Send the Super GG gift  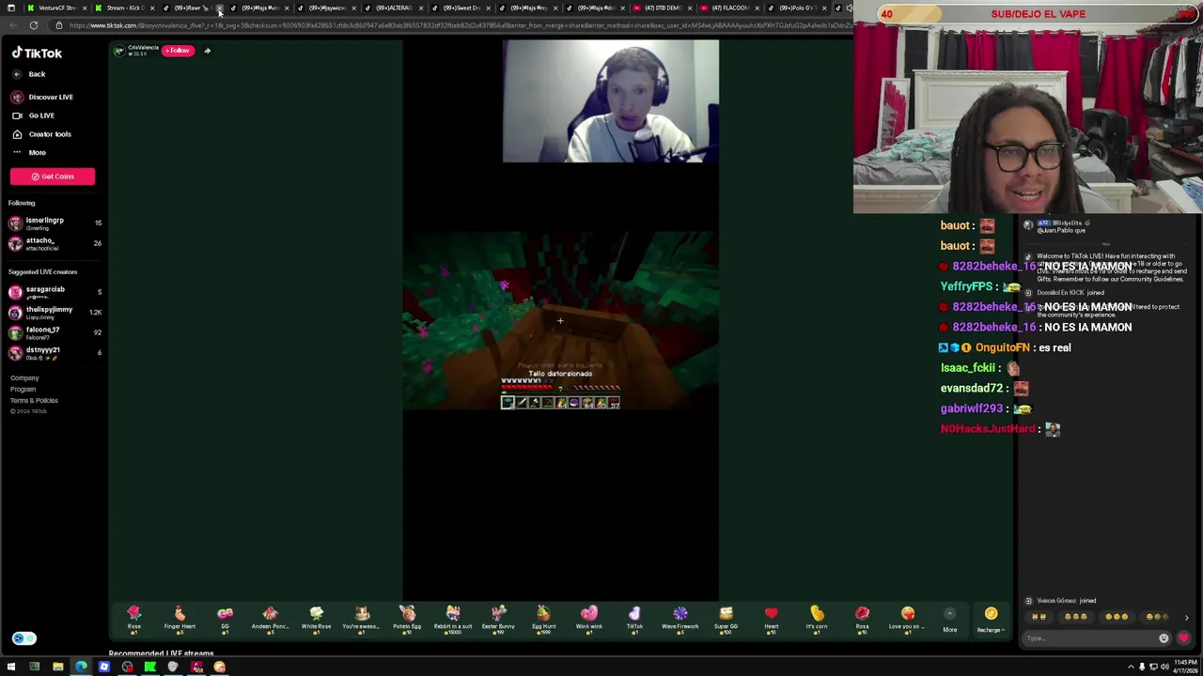726,619
